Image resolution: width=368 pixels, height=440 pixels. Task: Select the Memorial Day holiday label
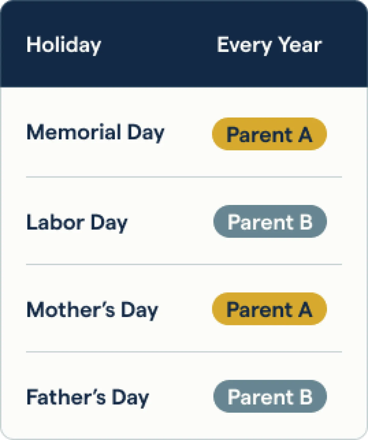(95, 133)
